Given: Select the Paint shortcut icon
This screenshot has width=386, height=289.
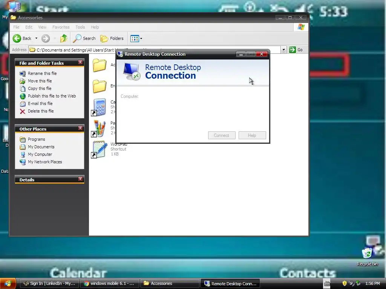Looking at the screenshot, I should click(99, 128).
